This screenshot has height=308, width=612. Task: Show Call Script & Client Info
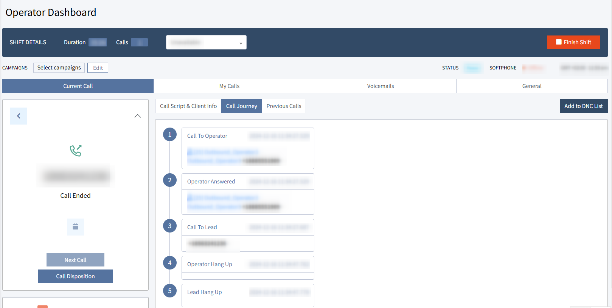[x=188, y=106]
